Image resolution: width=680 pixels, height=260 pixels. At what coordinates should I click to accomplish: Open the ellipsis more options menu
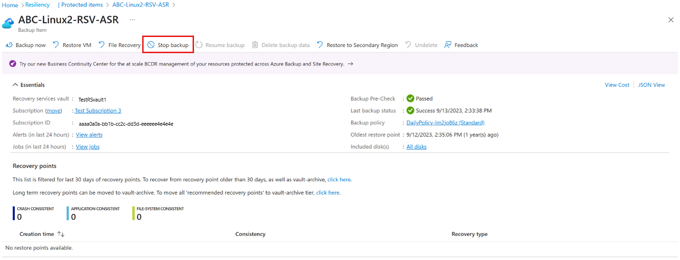click(132, 20)
